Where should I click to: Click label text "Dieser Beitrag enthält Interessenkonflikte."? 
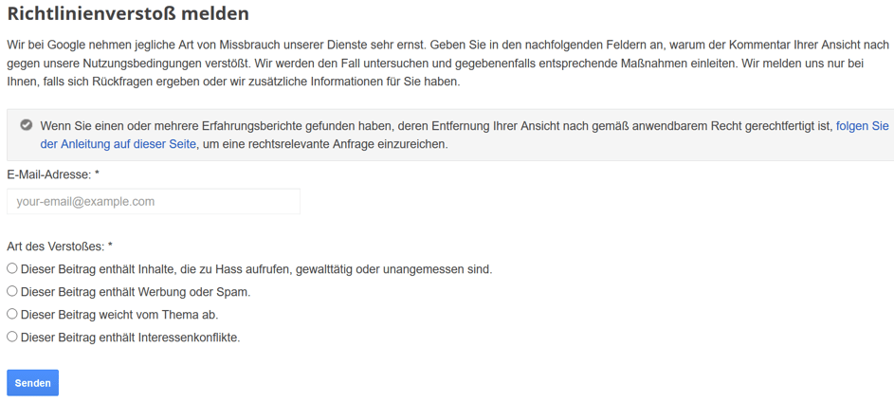[x=131, y=338]
